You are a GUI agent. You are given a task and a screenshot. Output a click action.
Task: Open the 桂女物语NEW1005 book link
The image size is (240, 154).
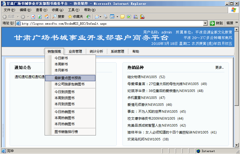(142, 77)
